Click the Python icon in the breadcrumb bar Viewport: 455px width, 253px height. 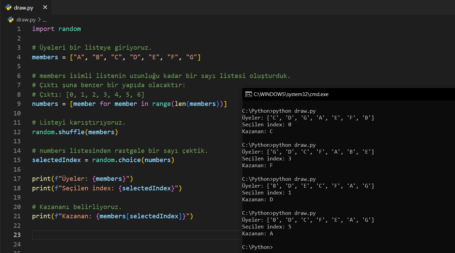click(11, 20)
